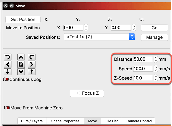The width and height of the screenshot is (172, 126).
Task: Click the Z-axis move down icon
Action: 8,72
